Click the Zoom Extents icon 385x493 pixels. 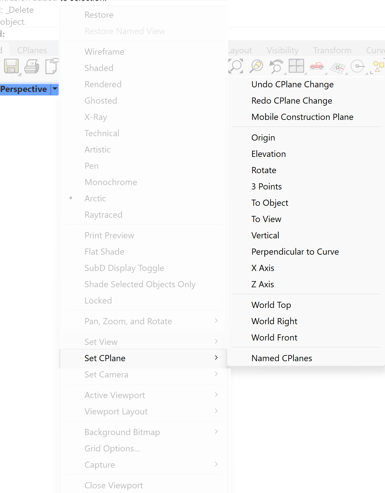236,66
